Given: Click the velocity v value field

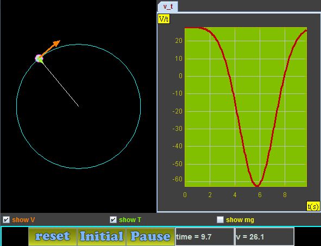Looking at the screenshot, I should click(x=265, y=237).
